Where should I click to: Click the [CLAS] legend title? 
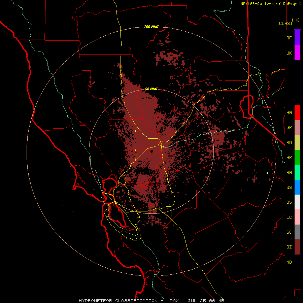click(x=284, y=23)
